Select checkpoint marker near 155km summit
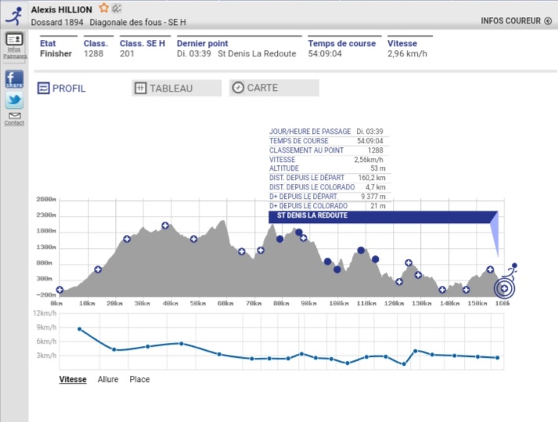The width and height of the screenshot is (558, 422). [490, 269]
